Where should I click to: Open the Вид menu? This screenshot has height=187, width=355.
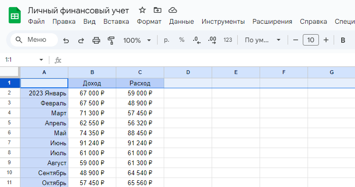pos(89,21)
